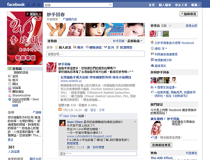Screen dimensions: 210x160
Task: Expand the 帳號 dropdown menu
Action: tap(195, 5)
